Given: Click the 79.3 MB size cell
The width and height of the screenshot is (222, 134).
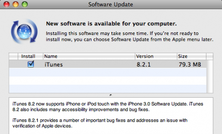Looking at the screenshot, I should click(x=190, y=65).
